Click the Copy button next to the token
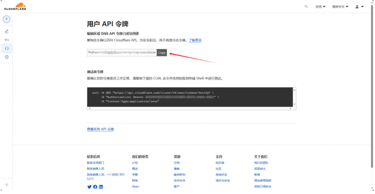This screenshot has width=375, height=194. coord(162,53)
